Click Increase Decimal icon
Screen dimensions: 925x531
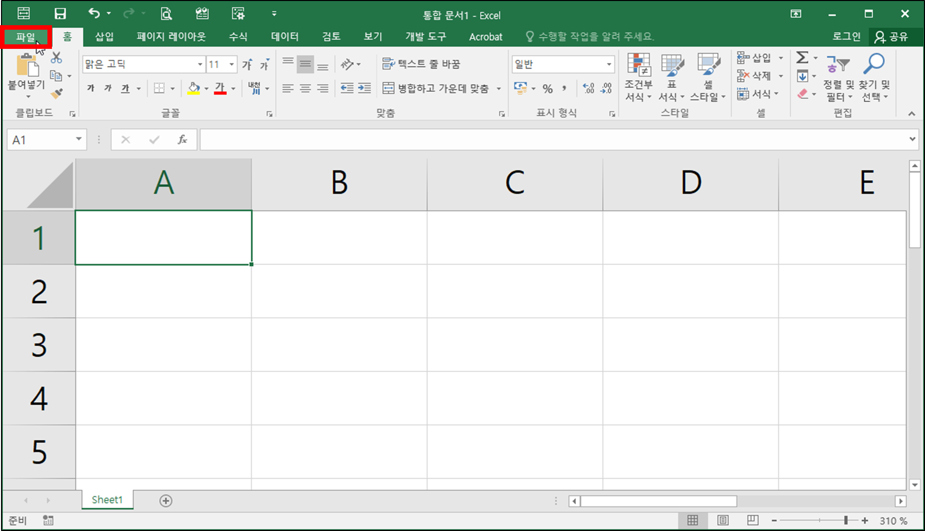click(x=589, y=89)
